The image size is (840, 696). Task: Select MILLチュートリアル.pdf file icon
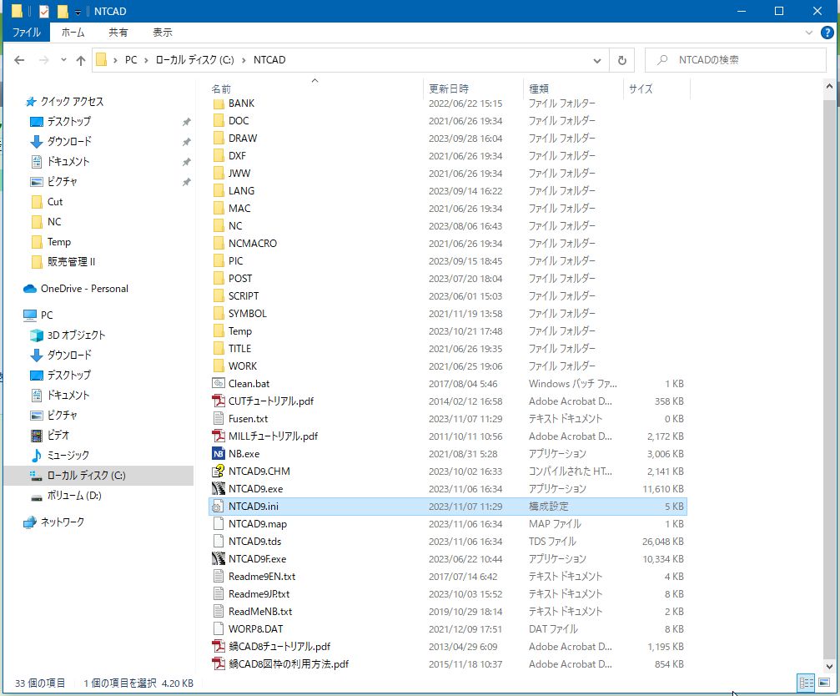(x=219, y=436)
